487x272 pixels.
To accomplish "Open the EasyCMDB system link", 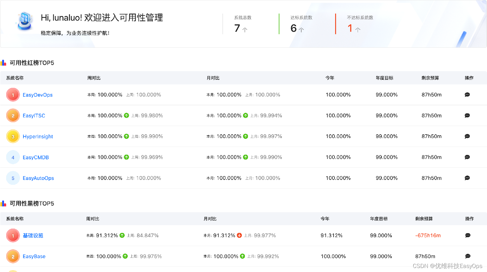I will point(36,157).
